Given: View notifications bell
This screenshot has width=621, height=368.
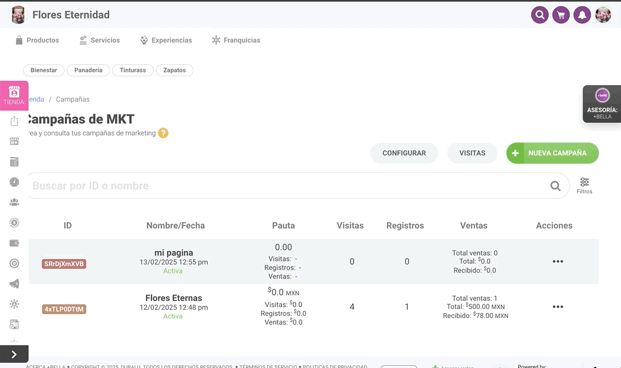Looking at the screenshot, I should coord(582,15).
